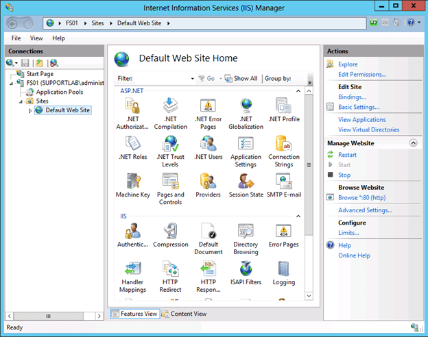Expand the Default Web Site tree node

[30, 111]
